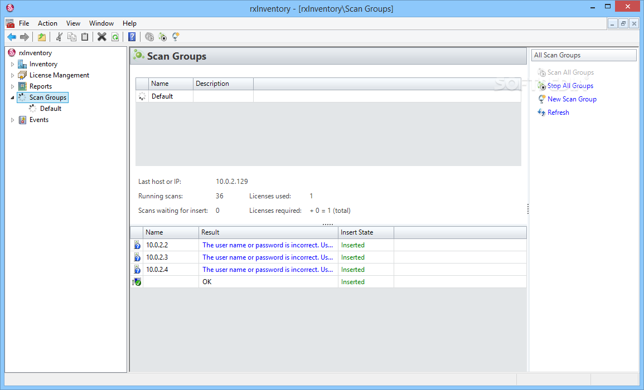Expand the Events tree node
Screen dimensions: 644x390
pyautogui.click(x=12, y=120)
